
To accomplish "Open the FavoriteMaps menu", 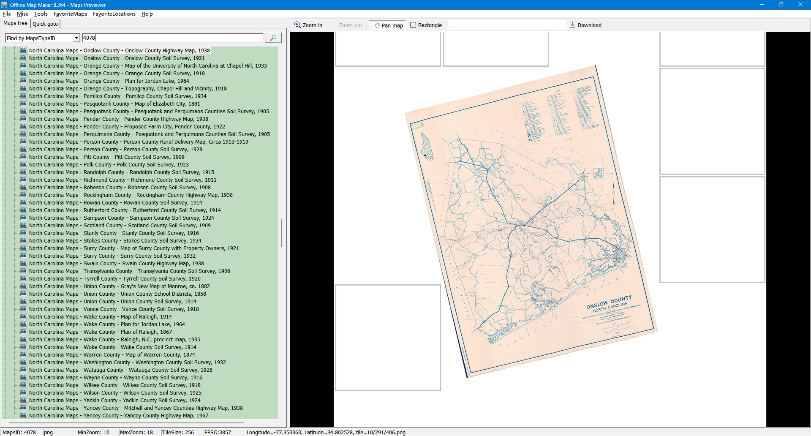I will click(70, 14).
